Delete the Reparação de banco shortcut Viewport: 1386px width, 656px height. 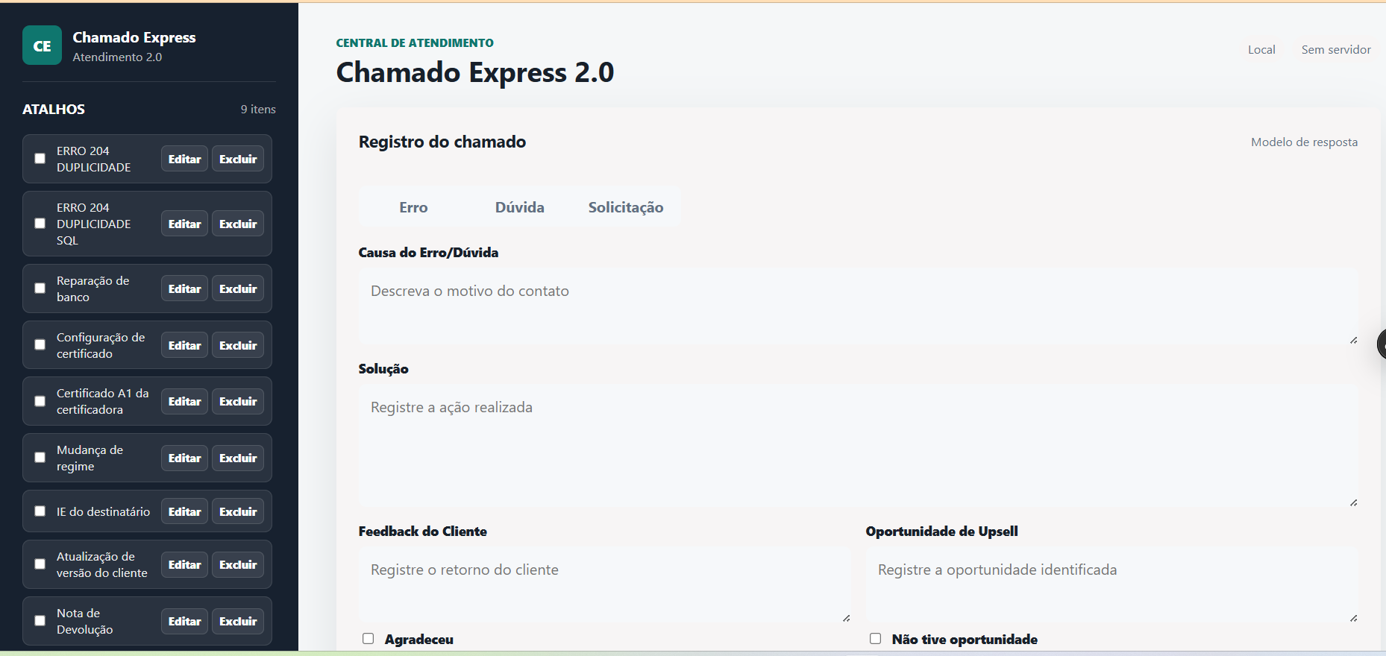pos(238,288)
